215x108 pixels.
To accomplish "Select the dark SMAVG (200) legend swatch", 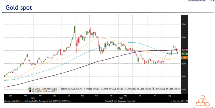I will [x=30, y=92].
